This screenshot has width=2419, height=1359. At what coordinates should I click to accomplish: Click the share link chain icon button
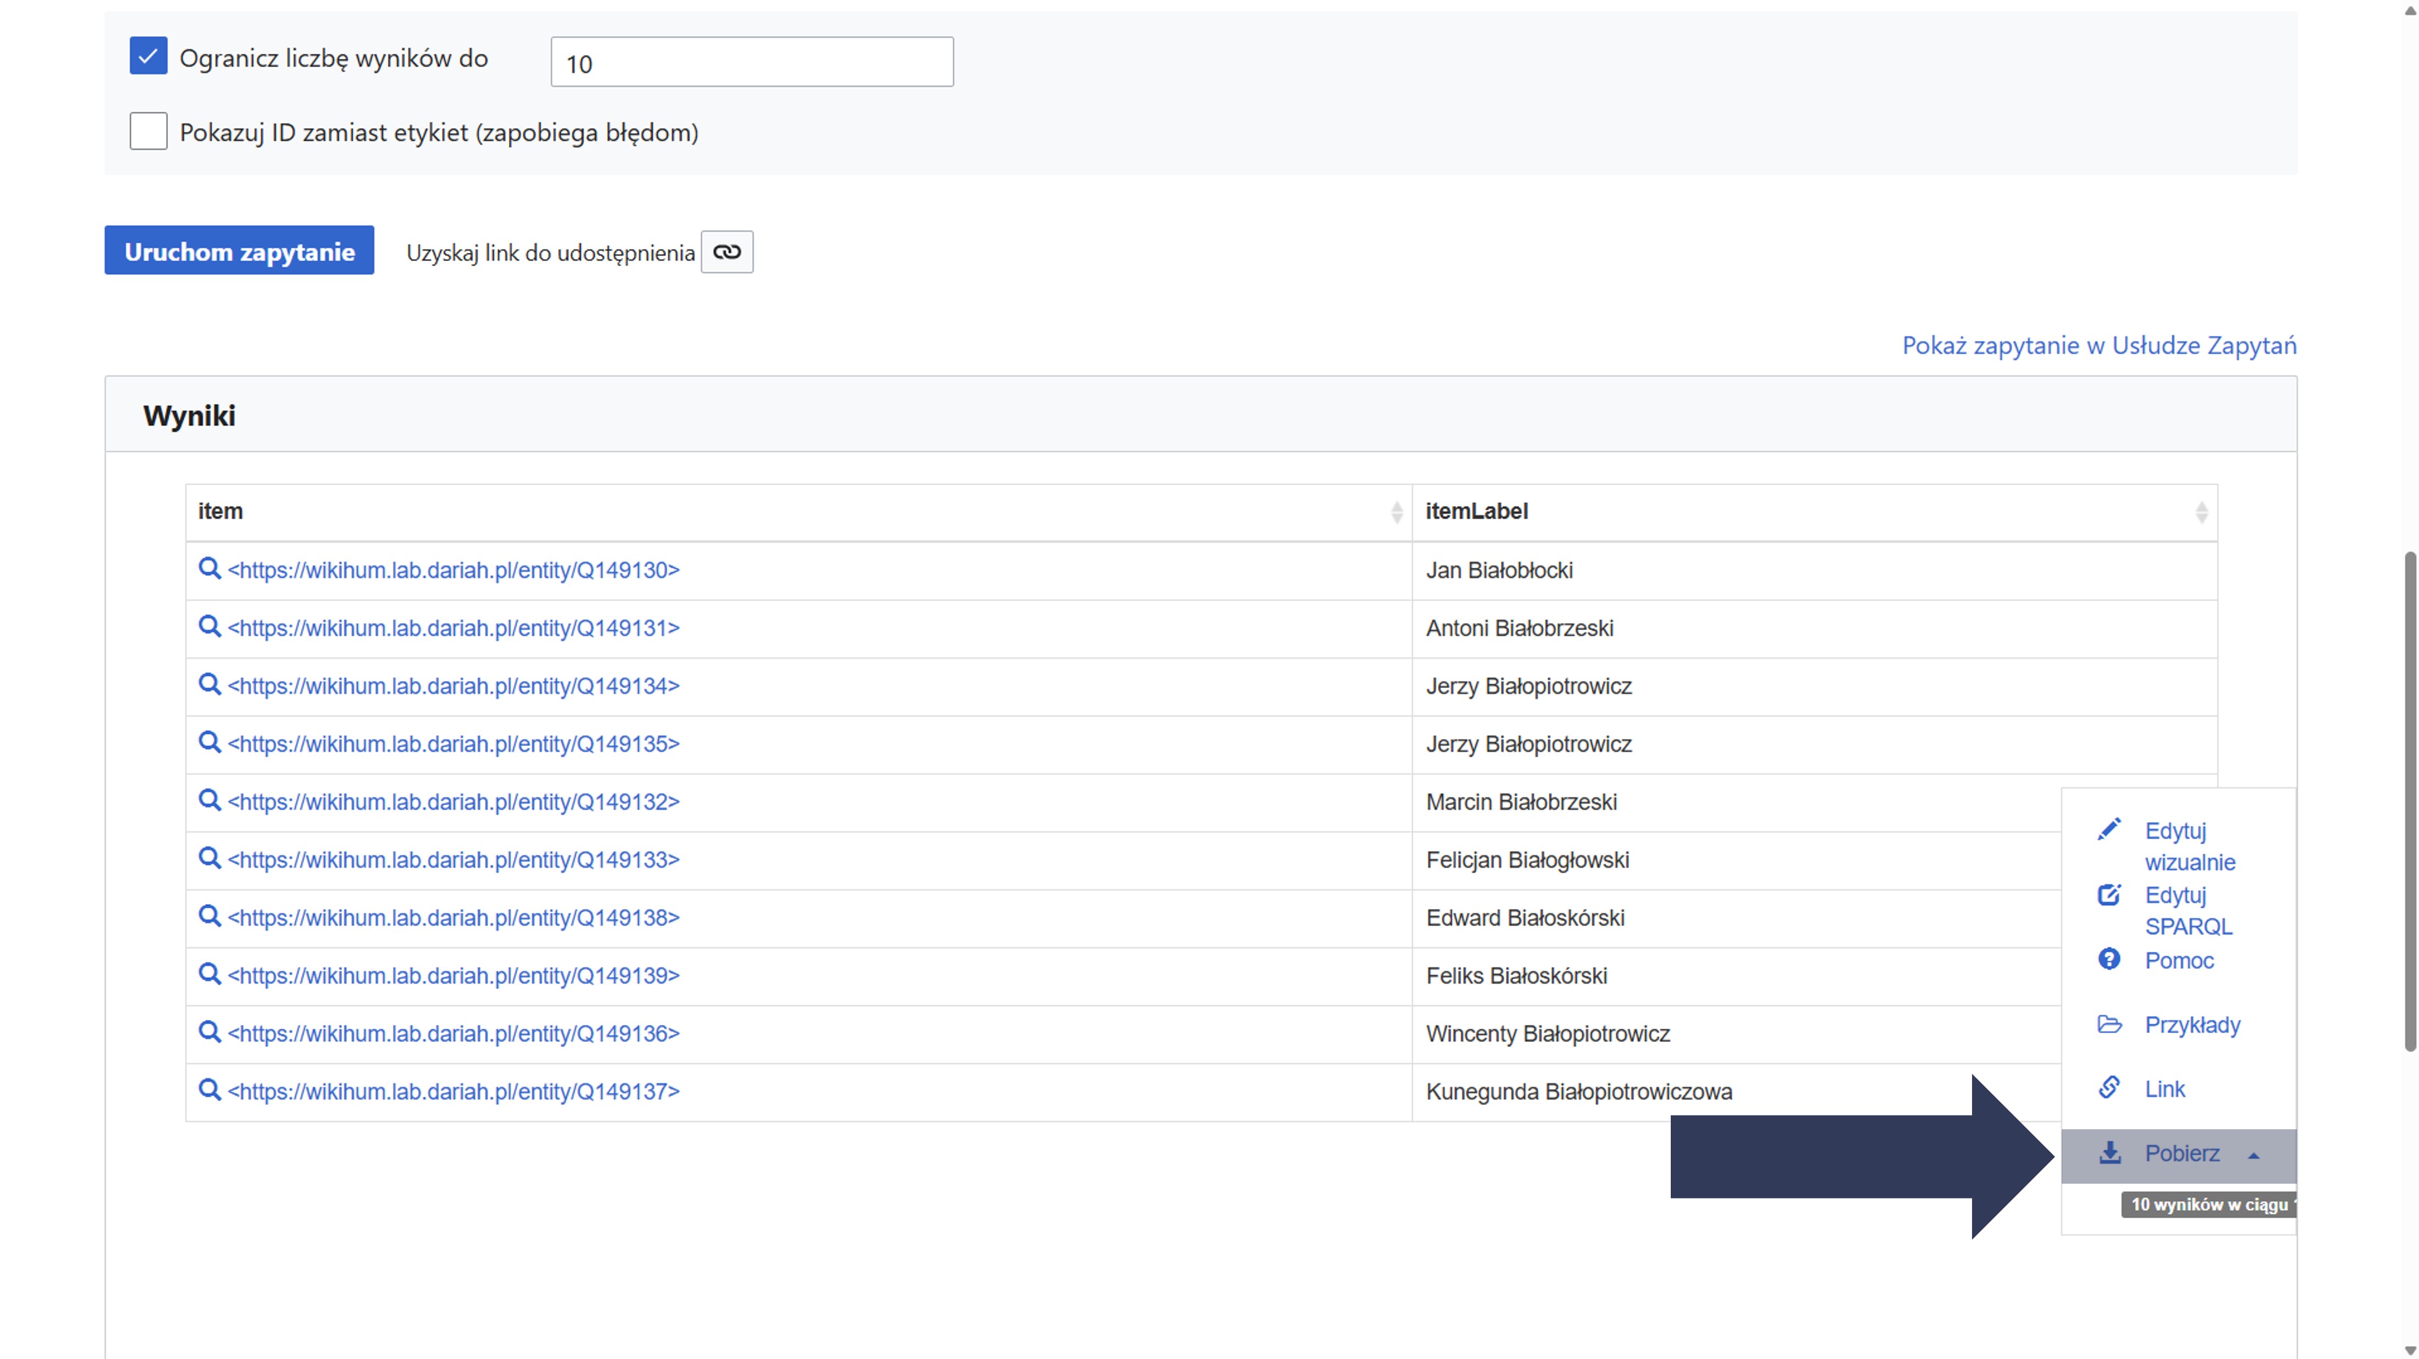[727, 252]
